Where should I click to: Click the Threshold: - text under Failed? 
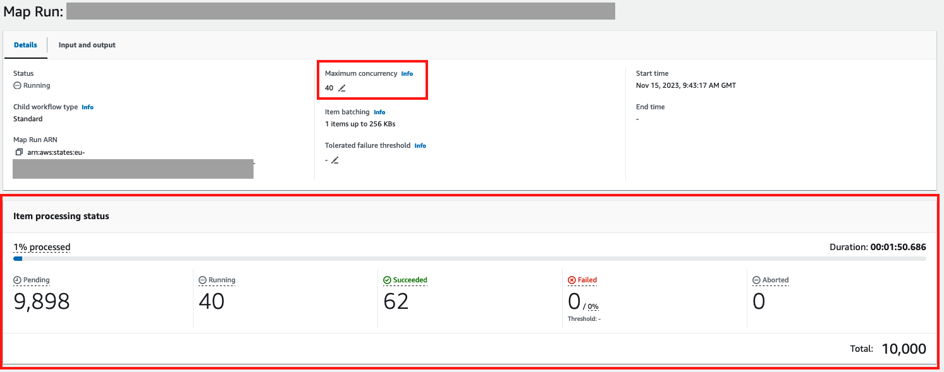coord(584,319)
